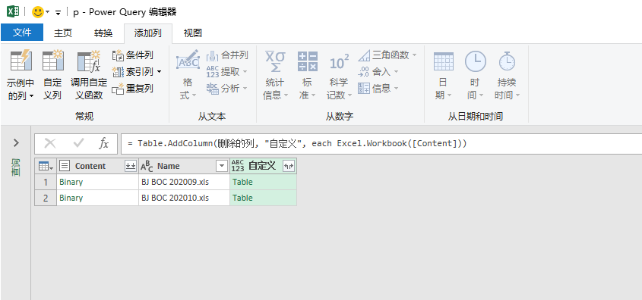Select the Add Column (添加列) tab
642x300 pixels.
(x=148, y=33)
